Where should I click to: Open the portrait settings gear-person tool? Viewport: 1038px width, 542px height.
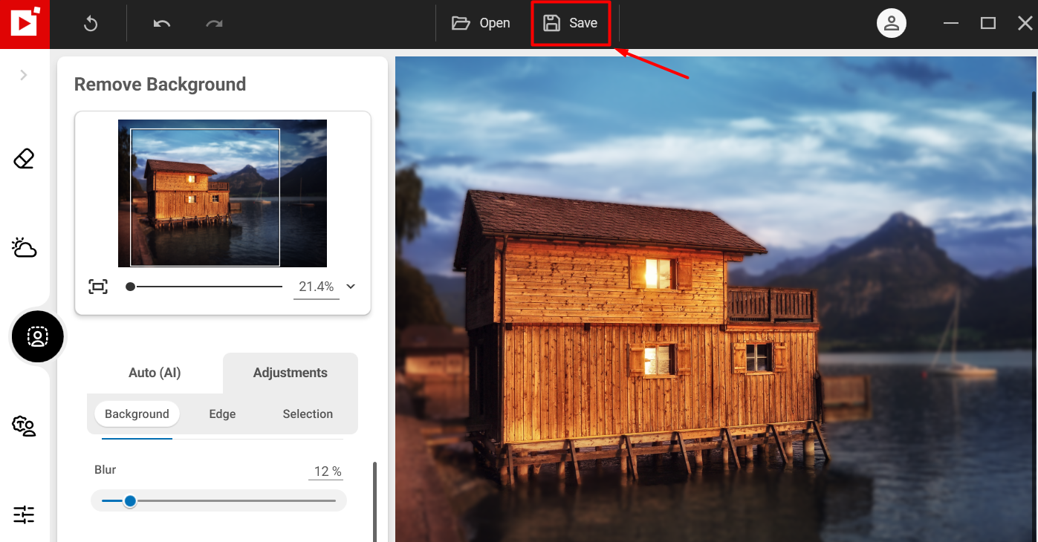click(25, 425)
